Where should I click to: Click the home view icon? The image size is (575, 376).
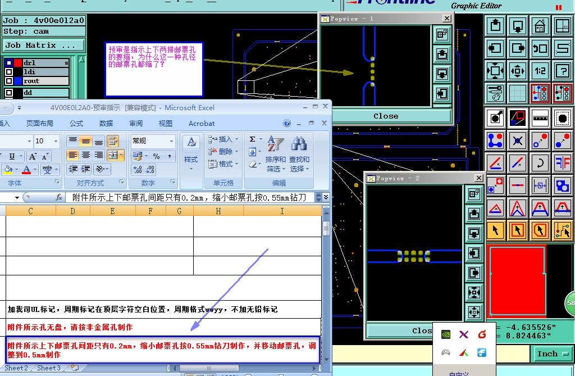tap(540, 26)
